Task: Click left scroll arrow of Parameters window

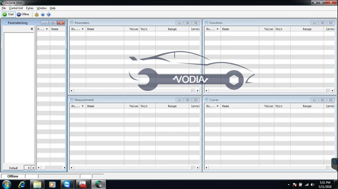Action: tap(71, 91)
